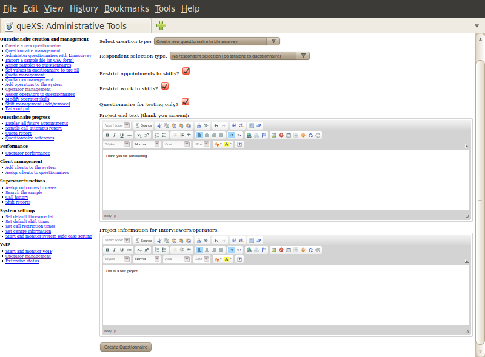
Task: Expand the Respondent selection type dropdown
Action: pyautogui.click(x=239, y=56)
